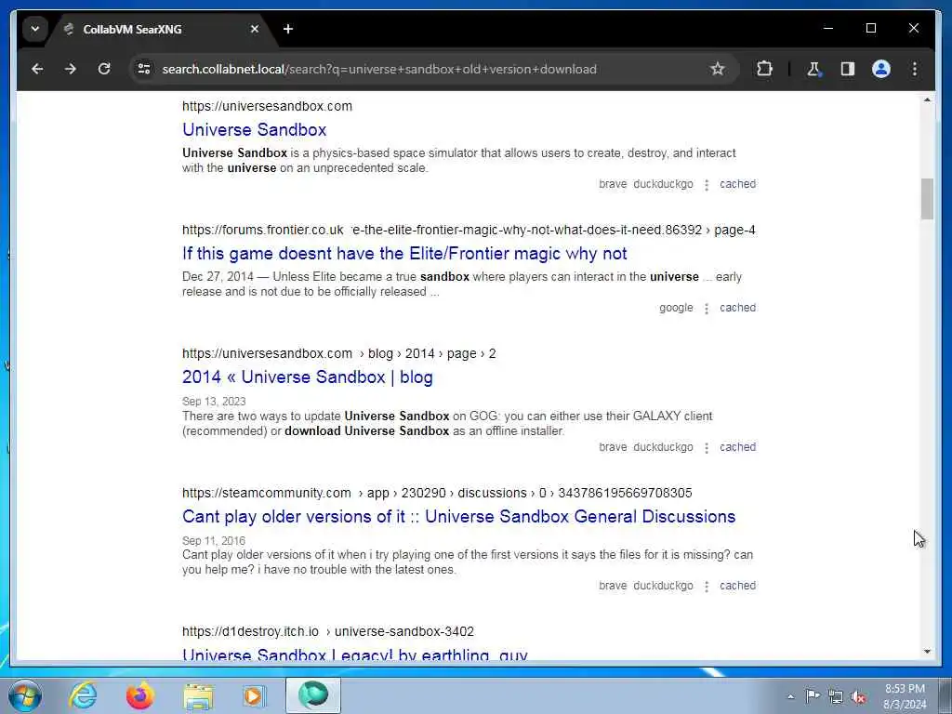Launch Firefox from the taskbar
This screenshot has height=714, width=952.
click(139, 695)
